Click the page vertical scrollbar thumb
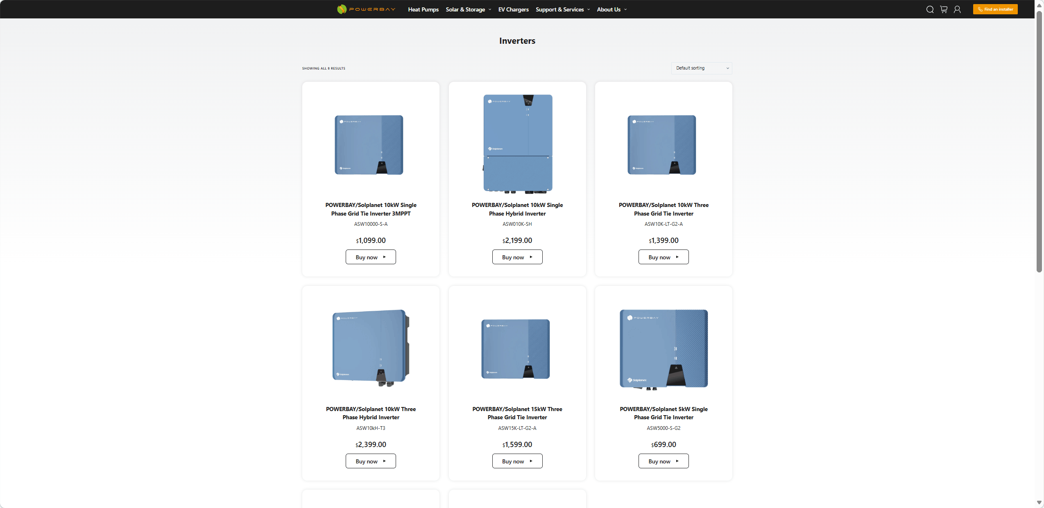This screenshot has width=1044, height=508. (1039, 141)
